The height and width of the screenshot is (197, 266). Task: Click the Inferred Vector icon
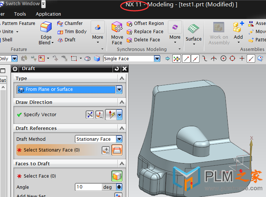[x=111, y=115]
